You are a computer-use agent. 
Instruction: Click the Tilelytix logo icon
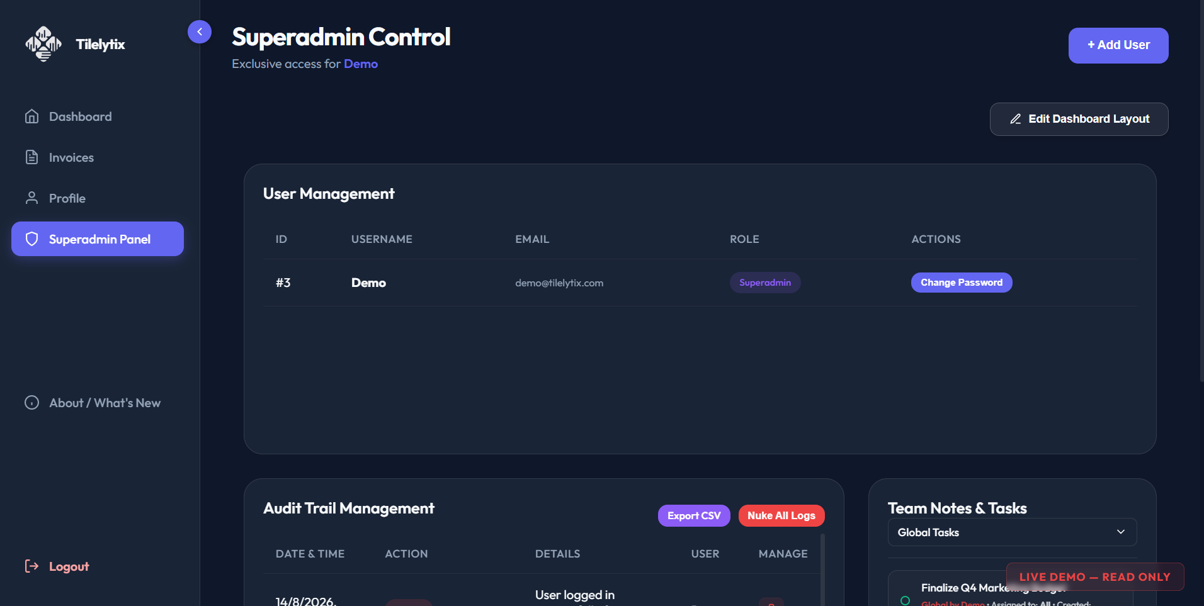(x=43, y=44)
